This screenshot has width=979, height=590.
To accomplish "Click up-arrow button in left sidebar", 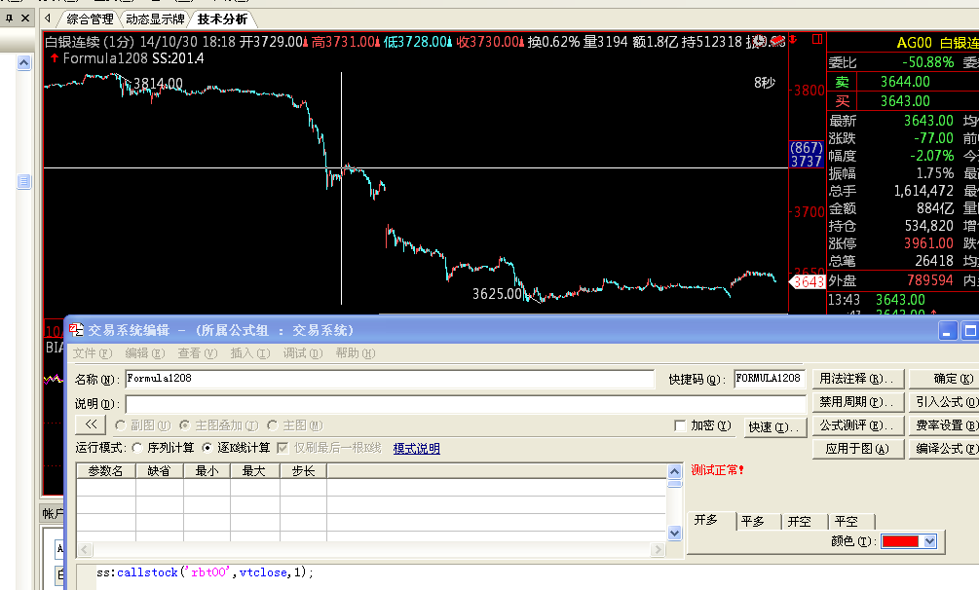I will tap(23, 62).
